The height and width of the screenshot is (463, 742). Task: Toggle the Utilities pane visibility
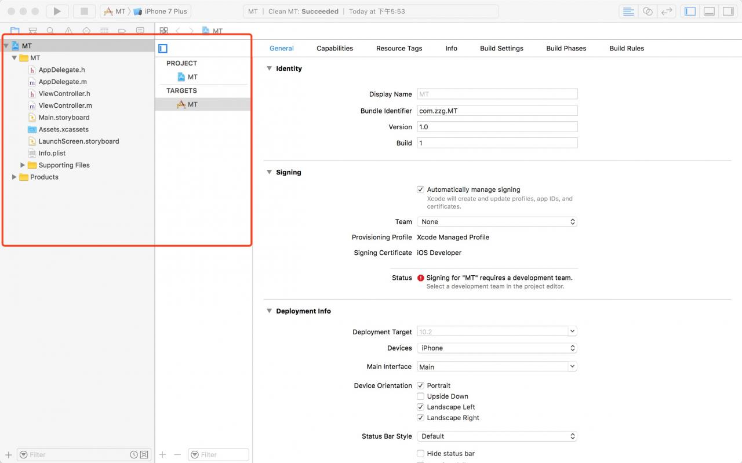pos(728,11)
